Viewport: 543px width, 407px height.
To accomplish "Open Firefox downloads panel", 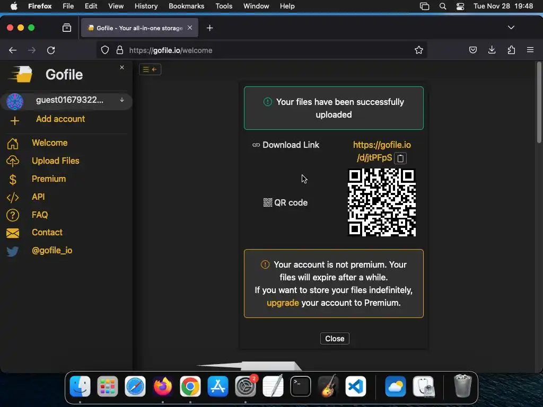I will pos(492,50).
